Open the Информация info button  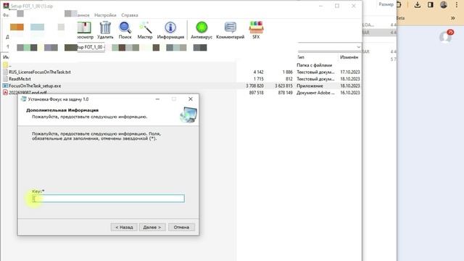(x=170, y=30)
